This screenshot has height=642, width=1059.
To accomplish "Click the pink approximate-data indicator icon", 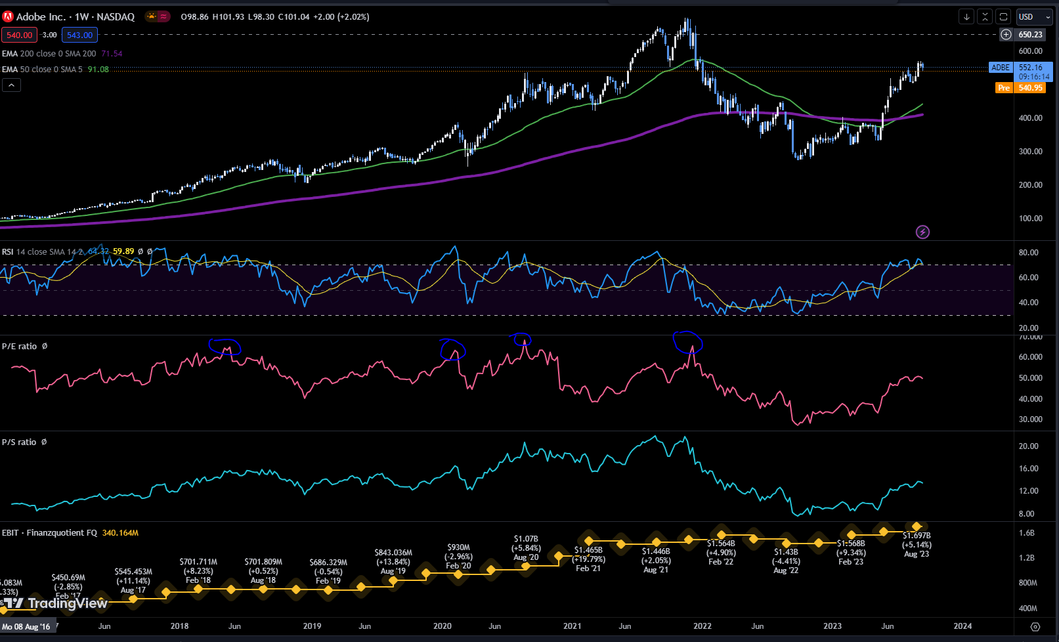I will pos(163,17).
